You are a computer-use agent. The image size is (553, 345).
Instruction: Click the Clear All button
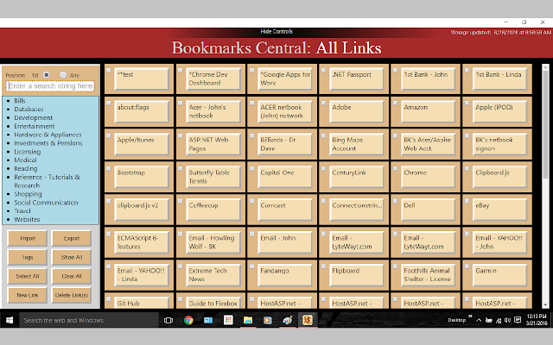72,276
